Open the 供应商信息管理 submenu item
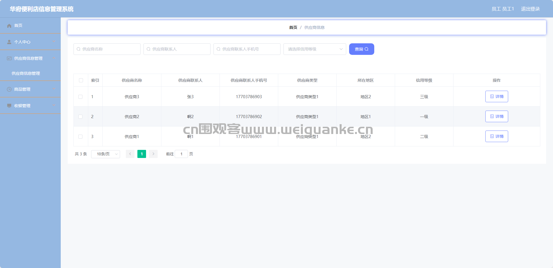Screen dimensions: 553x268 [x=26, y=73]
